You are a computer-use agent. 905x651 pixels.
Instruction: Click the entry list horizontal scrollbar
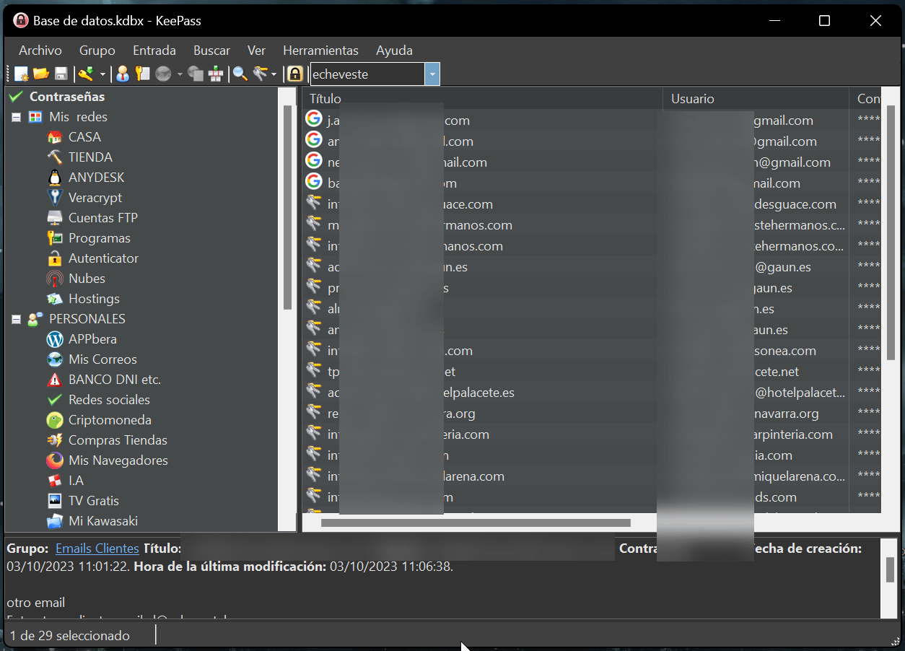(476, 523)
